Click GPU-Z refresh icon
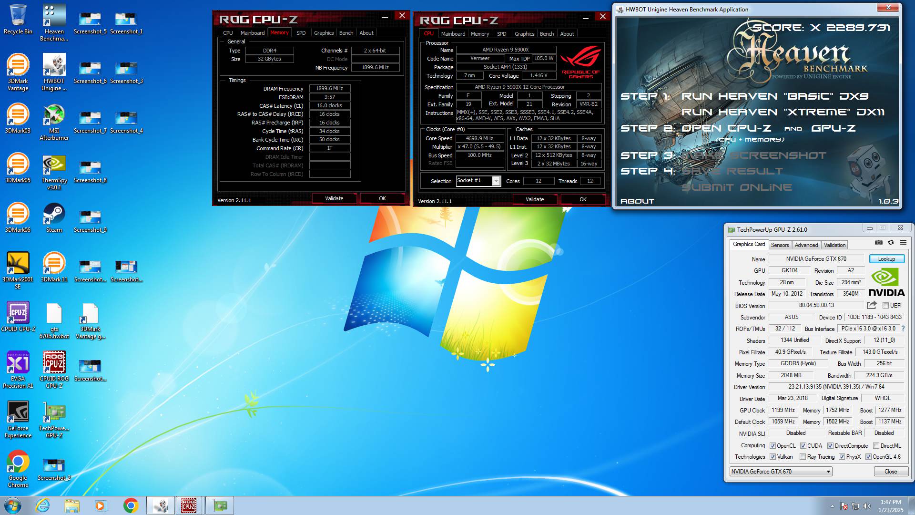The height and width of the screenshot is (515, 915). [x=891, y=242]
